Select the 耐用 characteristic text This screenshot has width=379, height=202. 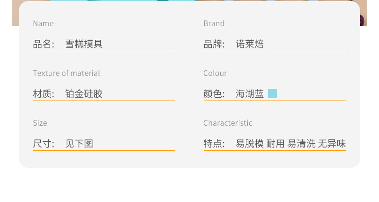(x=275, y=144)
